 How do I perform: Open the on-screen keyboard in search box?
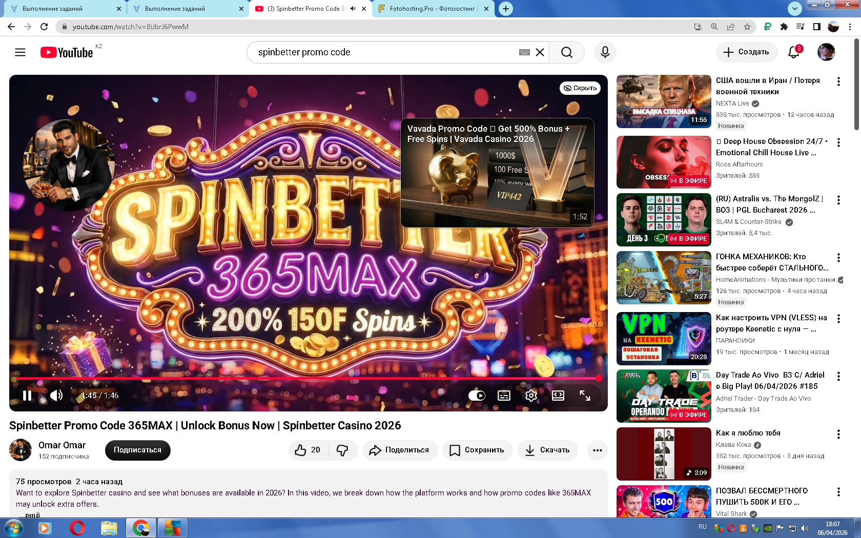point(524,52)
